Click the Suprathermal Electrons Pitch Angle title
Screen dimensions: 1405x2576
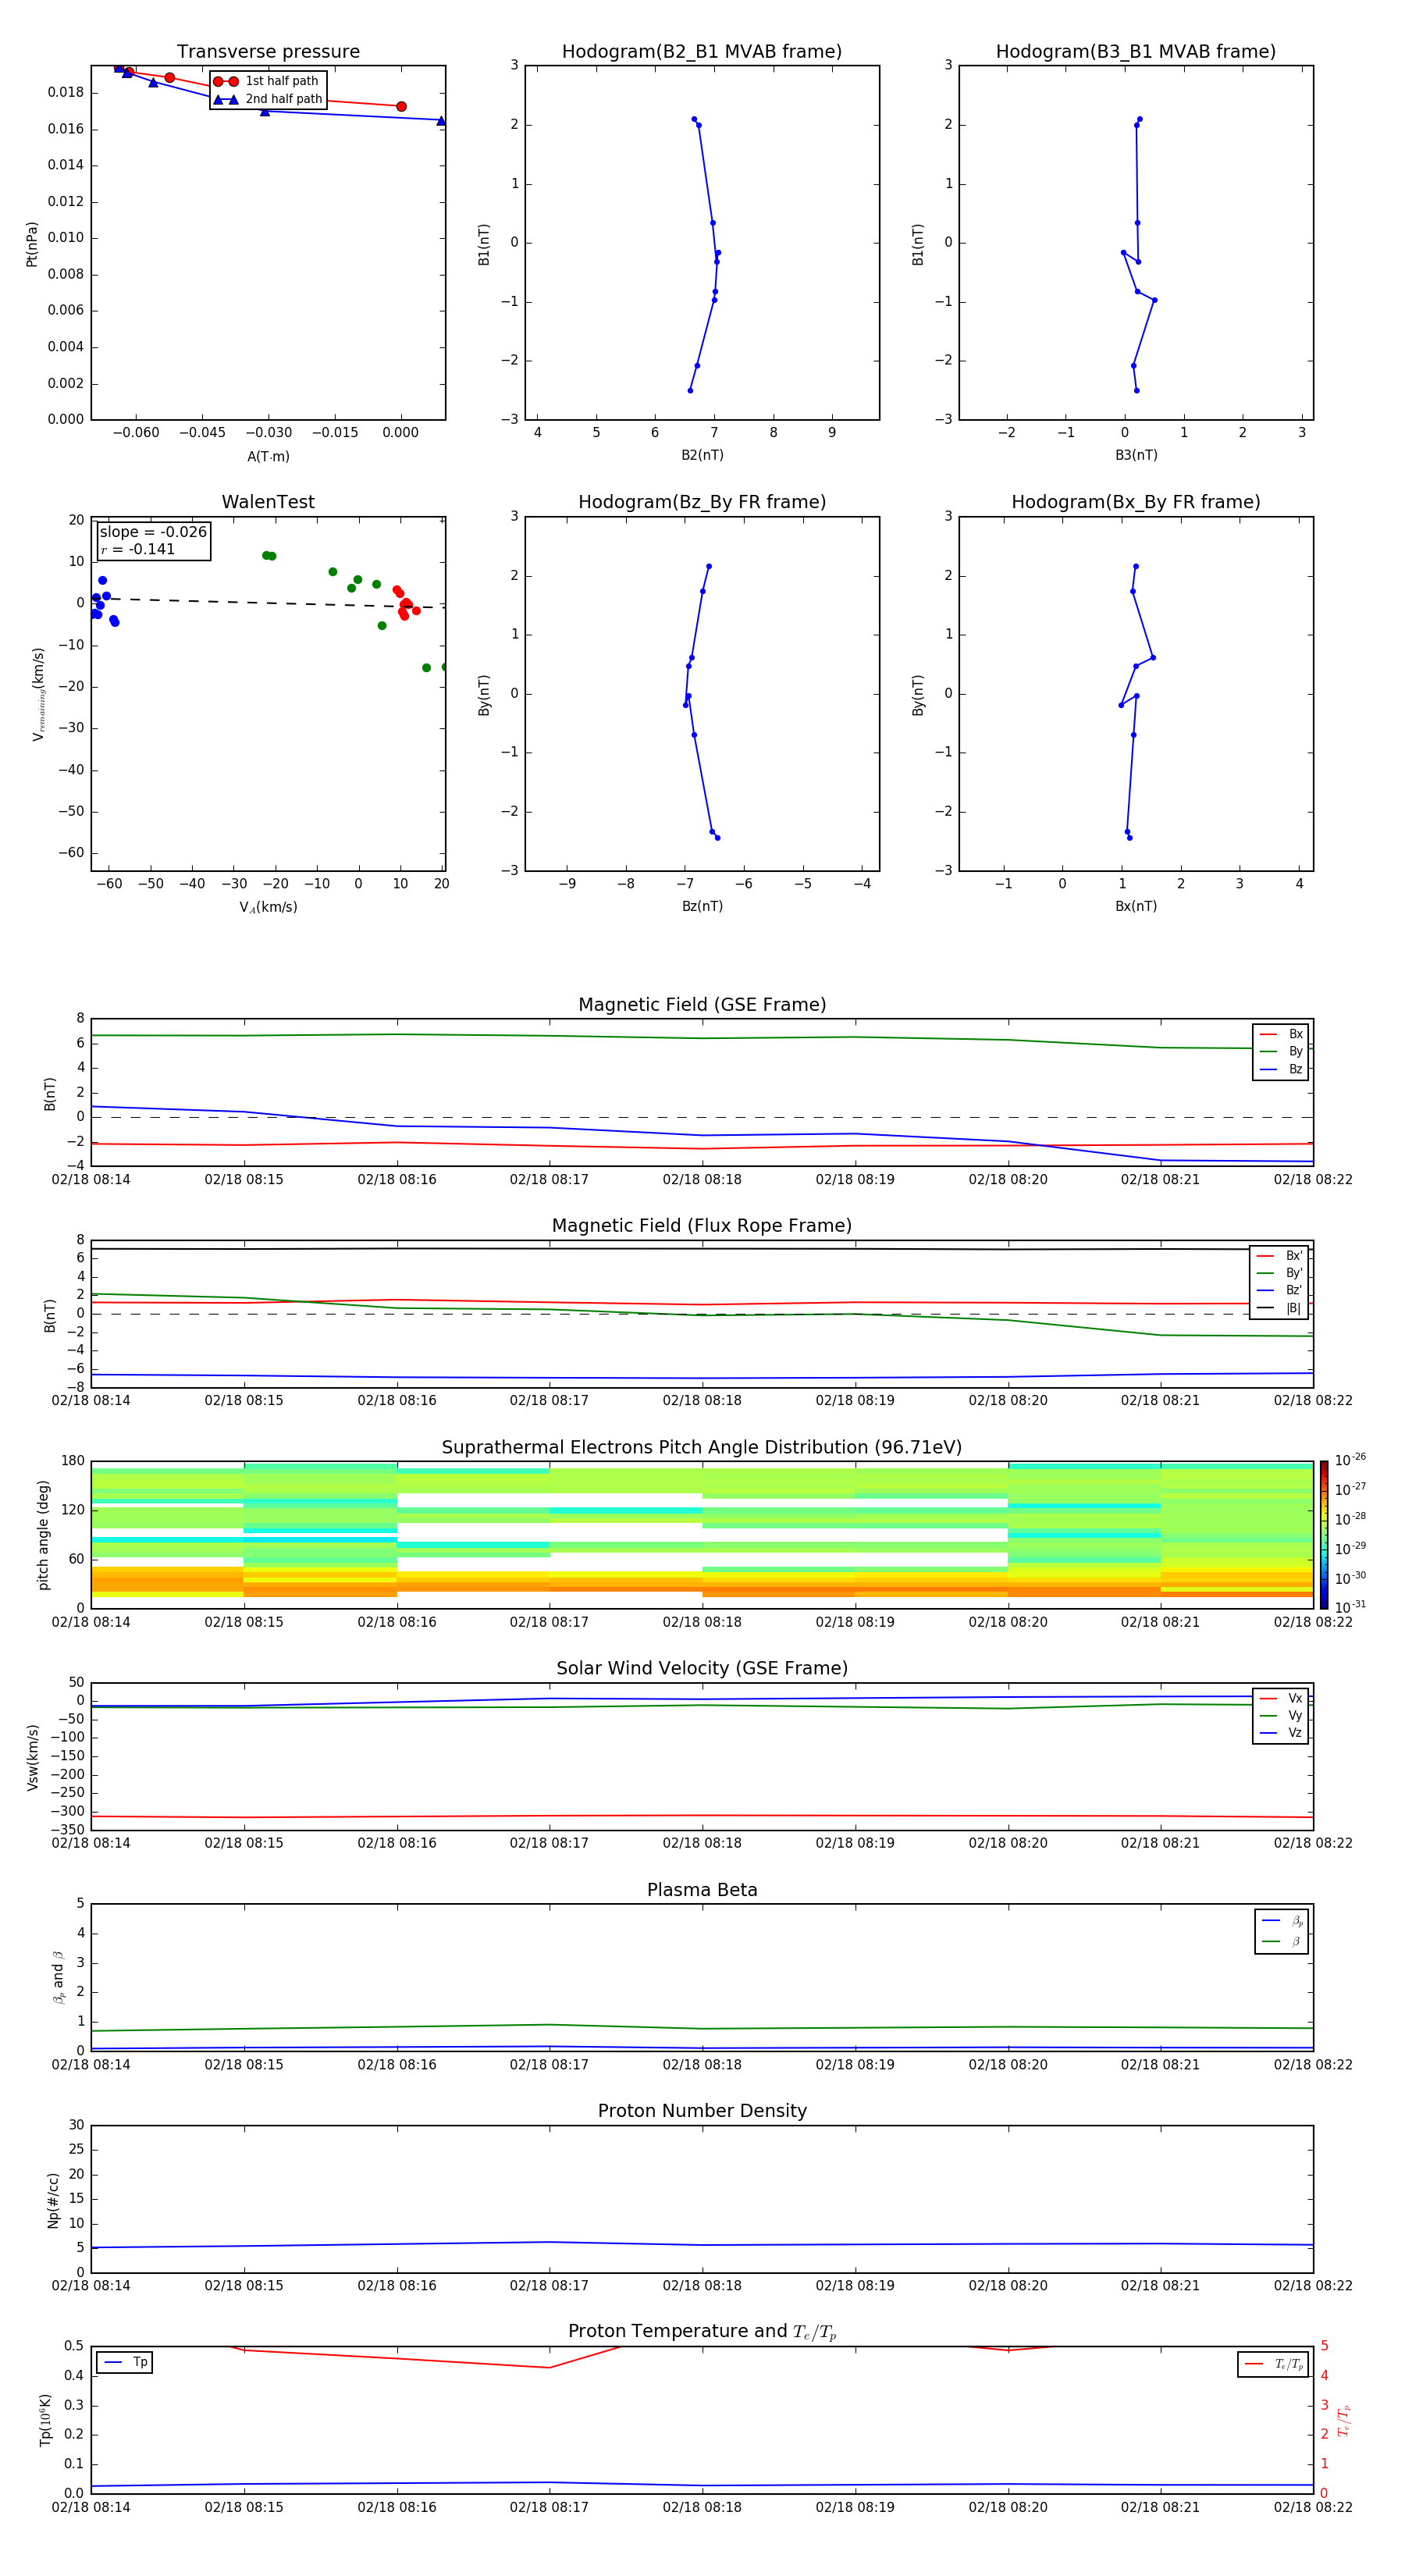(x=702, y=1448)
